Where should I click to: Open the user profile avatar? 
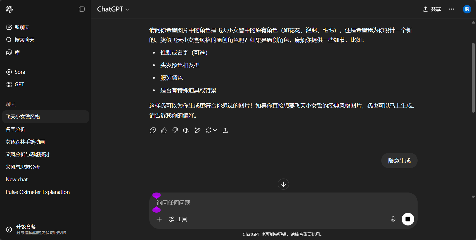click(x=467, y=9)
